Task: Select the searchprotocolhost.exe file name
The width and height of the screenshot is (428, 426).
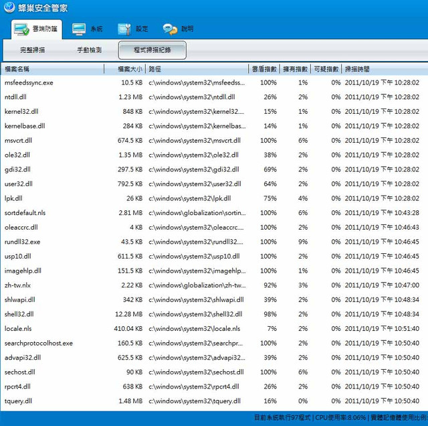Action: (39, 344)
